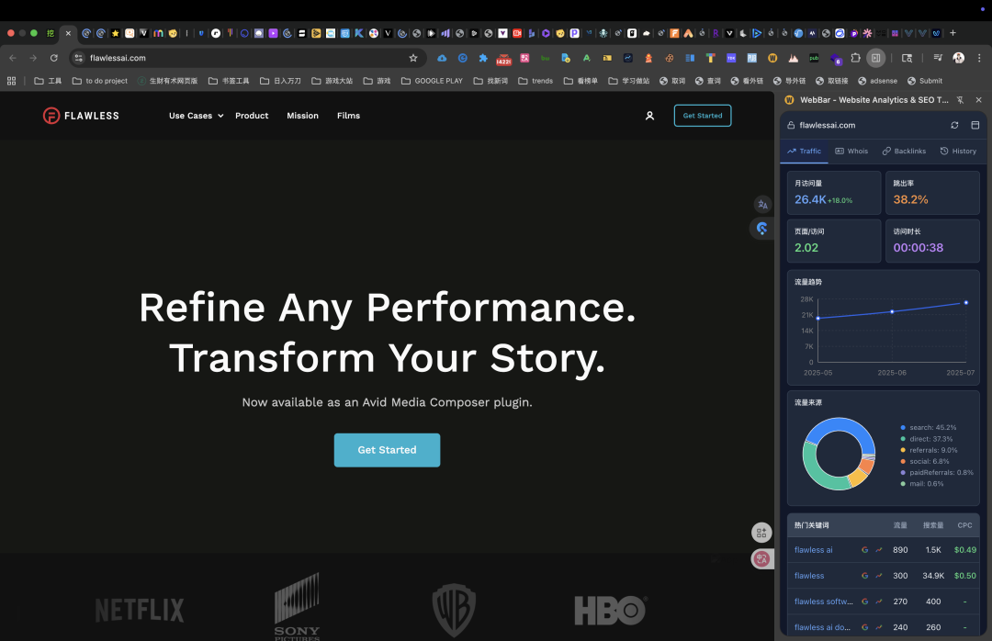This screenshot has height=641, width=992.
Task: Click the Netflix logo
Action: click(x=140, y=611)
